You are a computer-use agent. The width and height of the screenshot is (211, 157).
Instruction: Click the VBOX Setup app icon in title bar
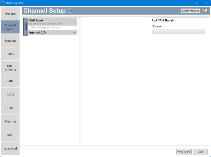3,3
